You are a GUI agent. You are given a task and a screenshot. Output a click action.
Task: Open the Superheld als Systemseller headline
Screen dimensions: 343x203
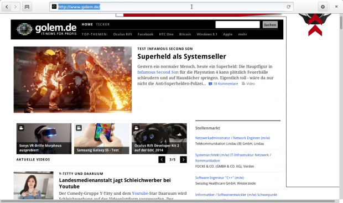pos(181,56)
